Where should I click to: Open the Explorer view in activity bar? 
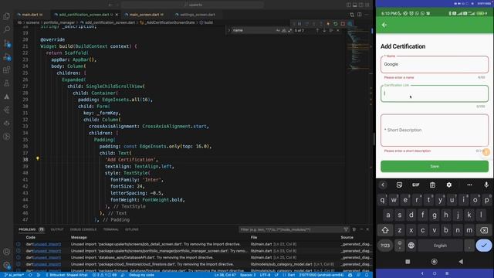6,16
